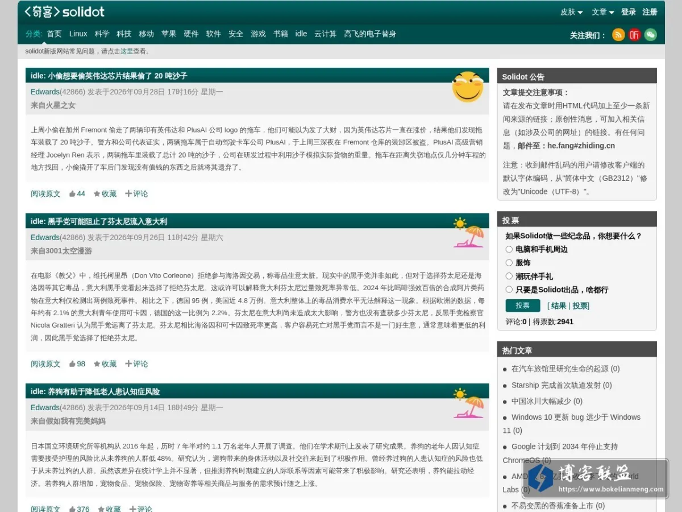
Task: Favorite (收藏) the 芬太尼 article
Action: (105, 364)
